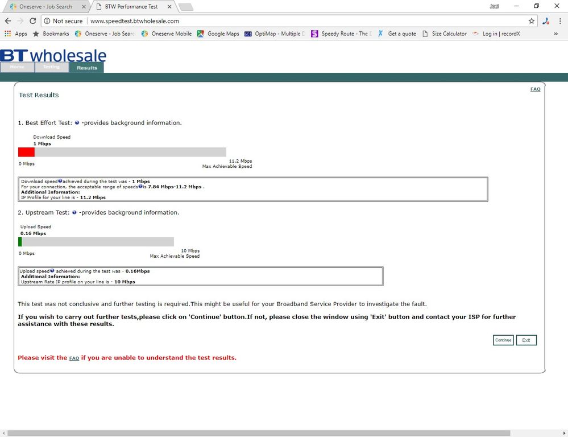The width and height of the screenshot is (568, 437).
Task: Click help icon after 'acceptable range of speeds'
Action: [x=140, y=186]
